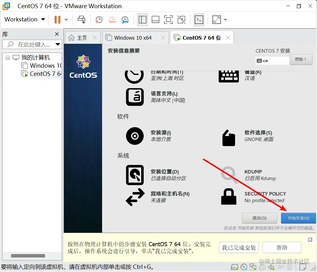This screenshot has width=317, height=272.
Task: Open 安装源(I) disc icon
Action: (x=135, y=136)
